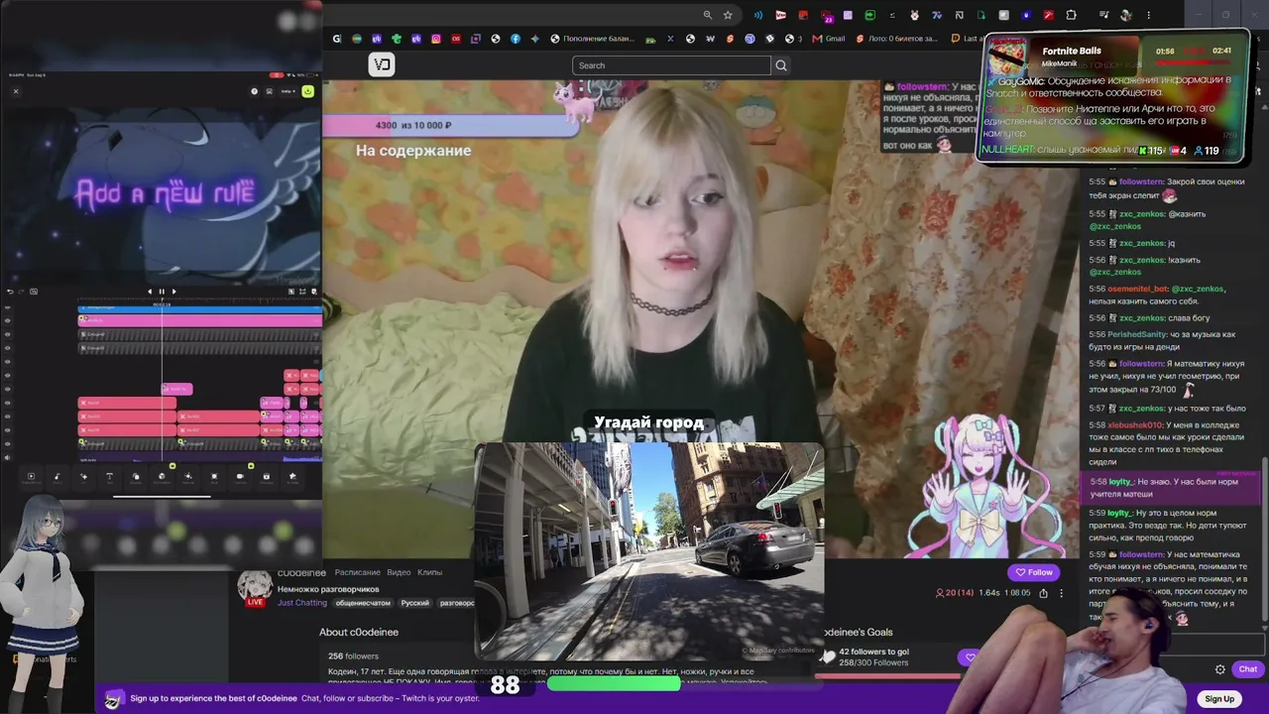
Task: Click the 'Русский' stream tag
Action: tap(415, 603)
